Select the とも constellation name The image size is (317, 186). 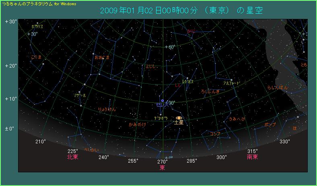304,65
